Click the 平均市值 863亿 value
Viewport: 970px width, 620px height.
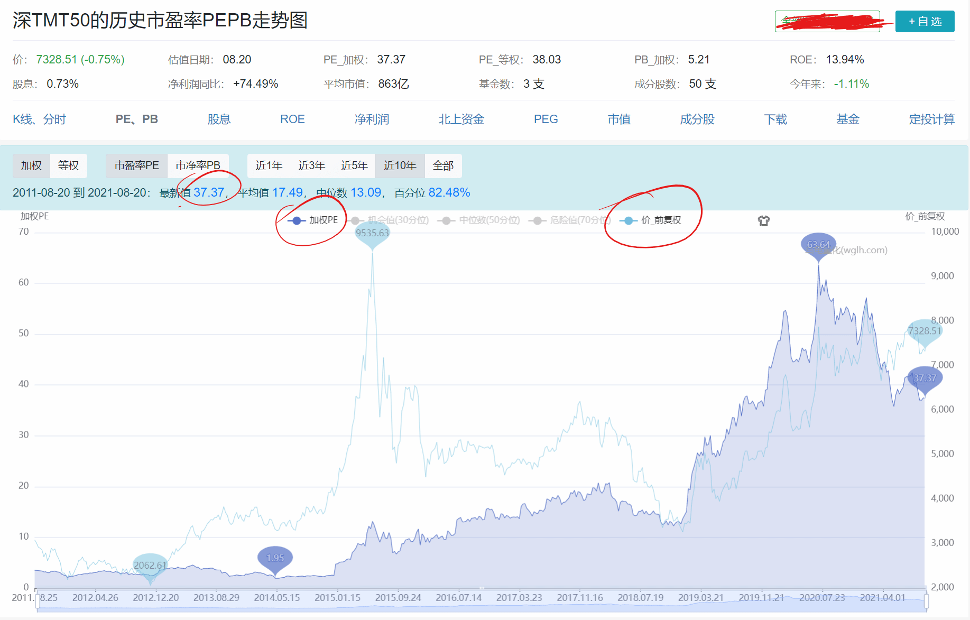[393, 84]
